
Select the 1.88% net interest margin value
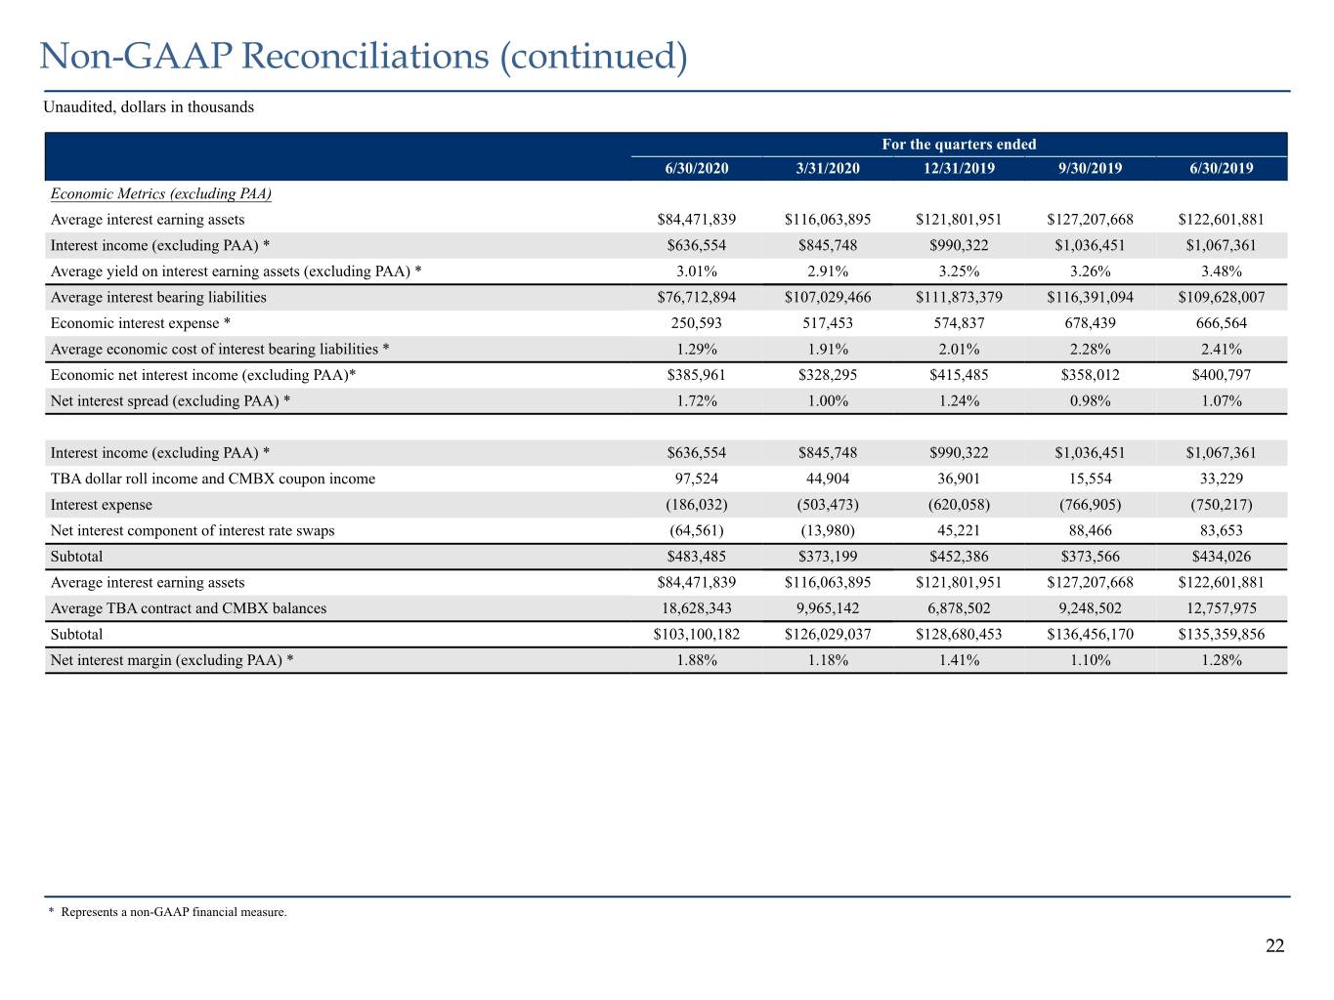697,660
